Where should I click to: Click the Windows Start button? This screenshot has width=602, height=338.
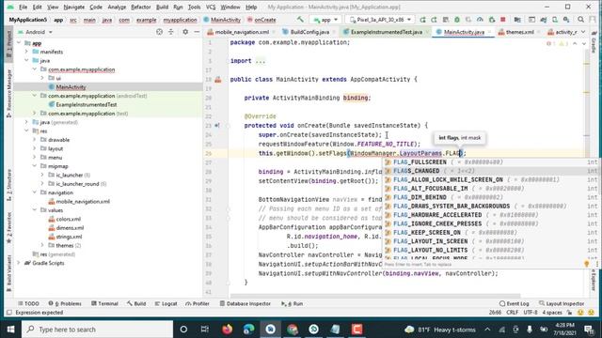pyautogui.click(x=10, y=330)
